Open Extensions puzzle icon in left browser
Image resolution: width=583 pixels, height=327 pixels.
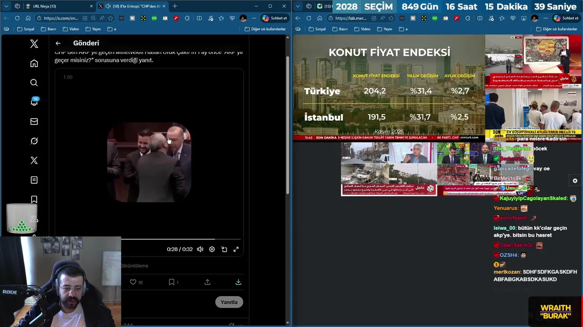coord(187,18)
